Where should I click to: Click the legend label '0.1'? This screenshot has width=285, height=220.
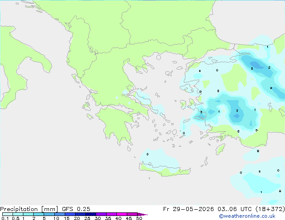tap(5, 218)
